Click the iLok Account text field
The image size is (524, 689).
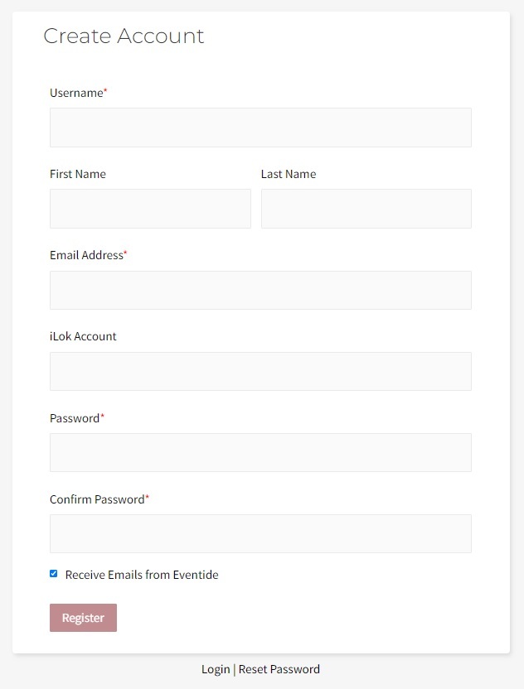[260, 371]
